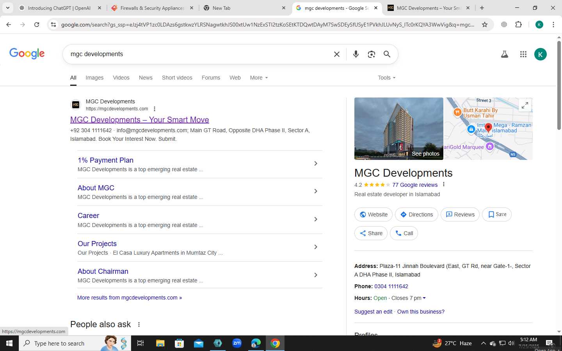The width and height of the screenshot is (562, 351).
Task: Switch to the Forums results tab
Action: [x=211, y=78]
